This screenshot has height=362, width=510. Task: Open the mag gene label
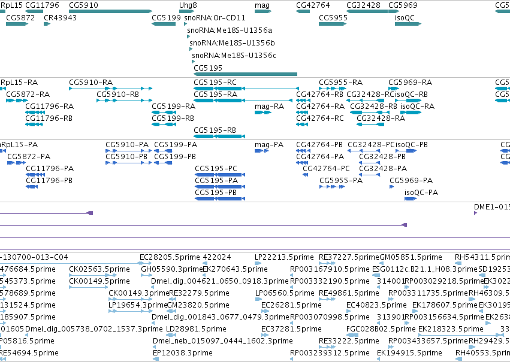[262, 5]
